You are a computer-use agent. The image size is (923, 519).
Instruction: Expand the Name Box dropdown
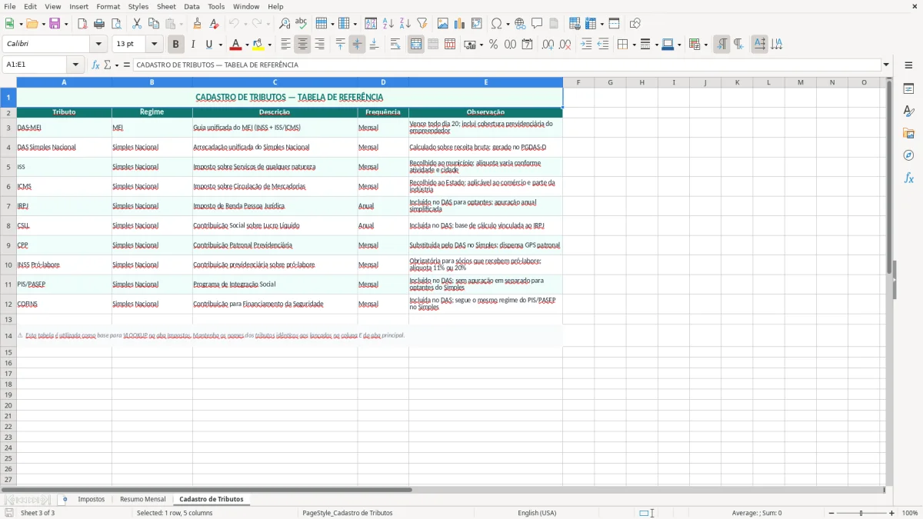[75, 65]
